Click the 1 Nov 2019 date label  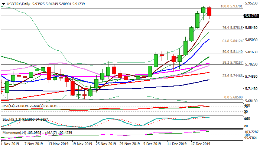click(x=10, y=144)
